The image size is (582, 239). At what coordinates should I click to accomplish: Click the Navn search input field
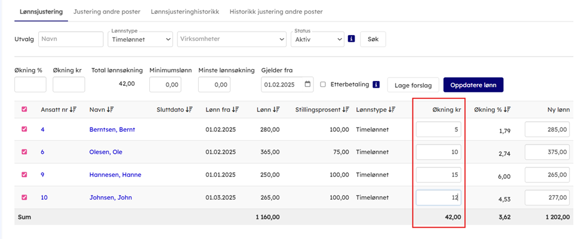click(x=70, y=39)
